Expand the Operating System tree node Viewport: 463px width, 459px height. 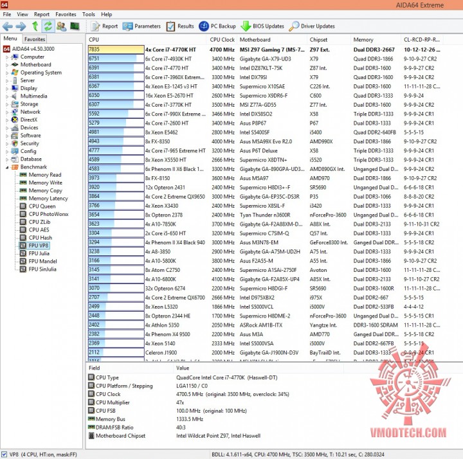tap(7, 73)
